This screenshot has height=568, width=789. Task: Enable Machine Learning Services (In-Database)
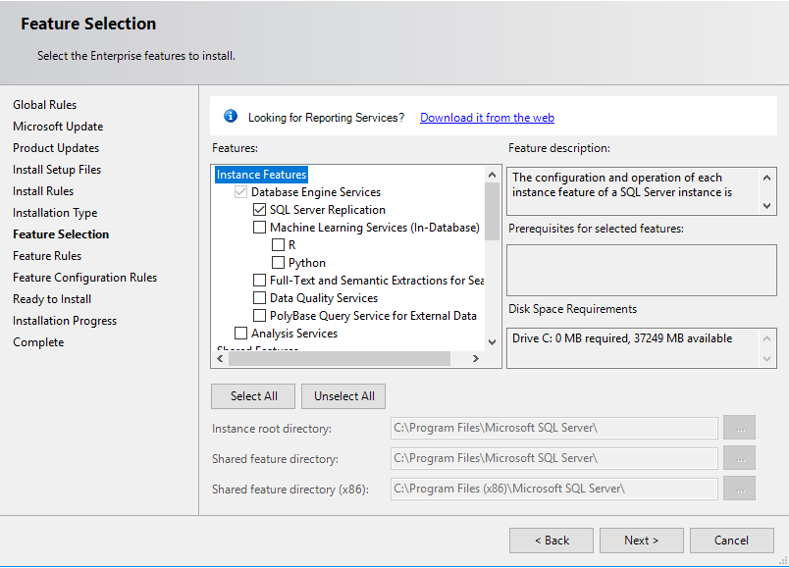pos(260,228)
